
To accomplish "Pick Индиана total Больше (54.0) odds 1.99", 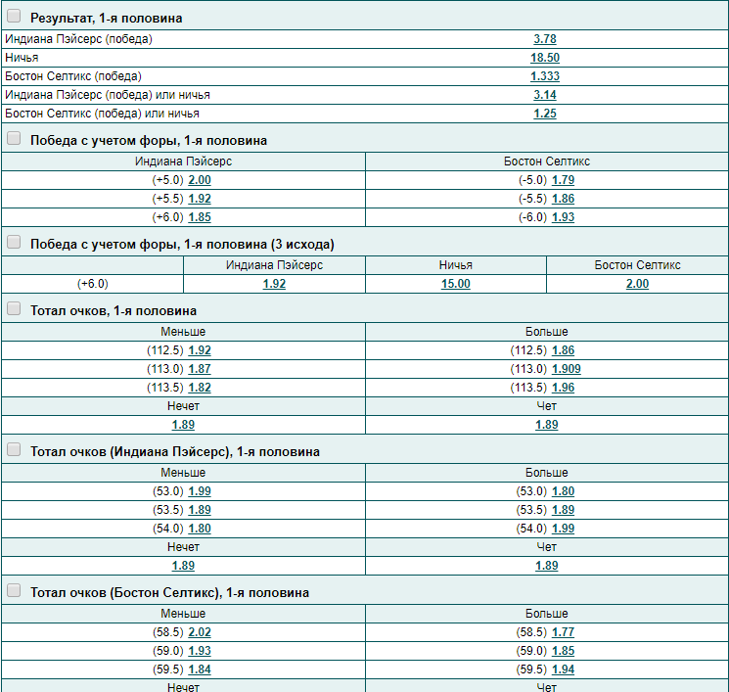I will 563,529.
